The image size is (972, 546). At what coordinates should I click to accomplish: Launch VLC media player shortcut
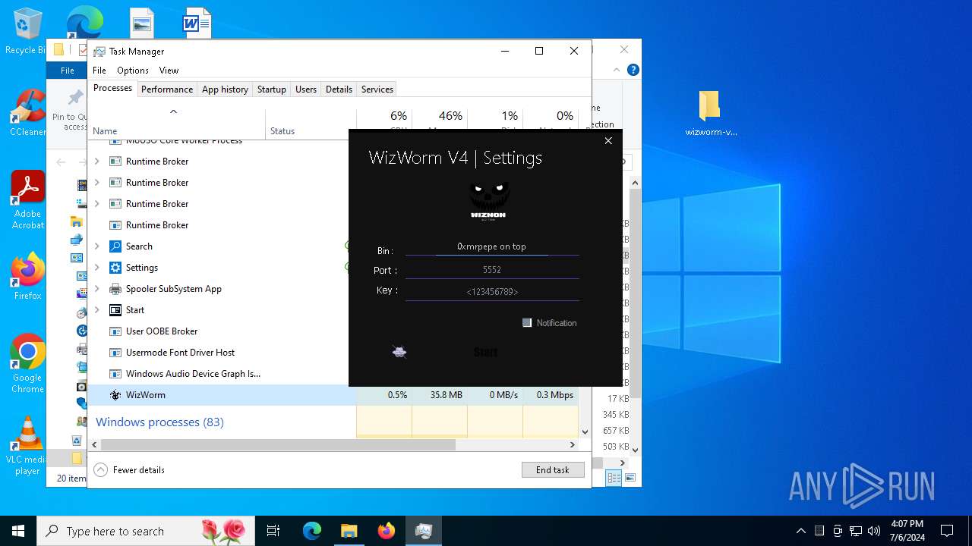(27, 446)
